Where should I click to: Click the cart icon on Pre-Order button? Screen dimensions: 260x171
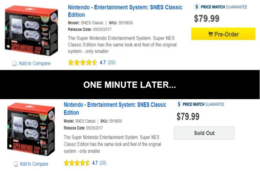[210, 34]
